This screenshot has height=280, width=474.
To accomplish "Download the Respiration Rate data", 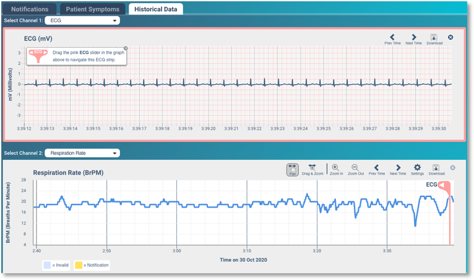I will (436, 169).
